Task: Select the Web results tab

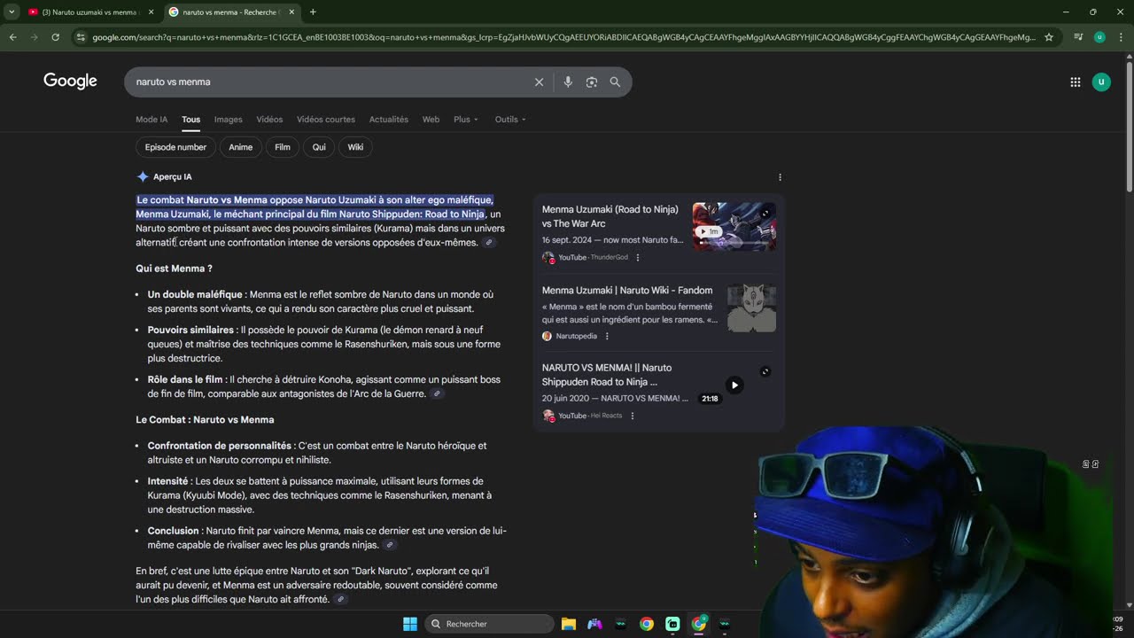Action: [431, 120]
